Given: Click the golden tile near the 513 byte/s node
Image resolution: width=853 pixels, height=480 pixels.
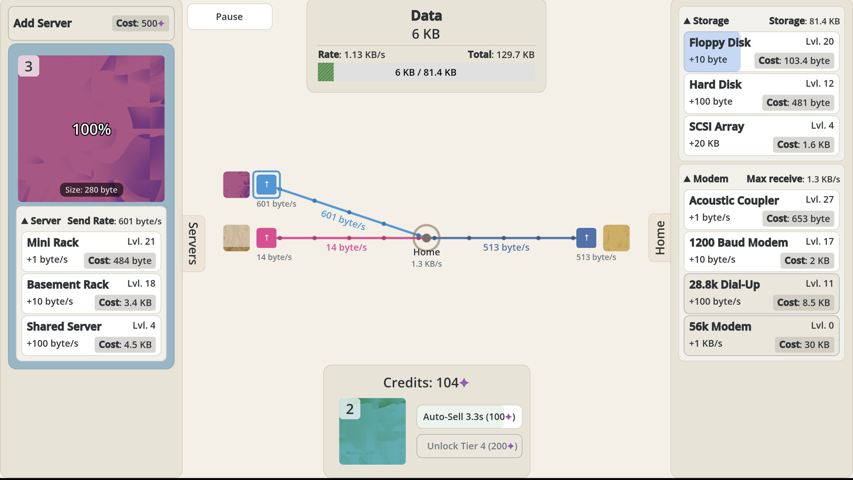Looking at the screenshot, I should point(616,238).
